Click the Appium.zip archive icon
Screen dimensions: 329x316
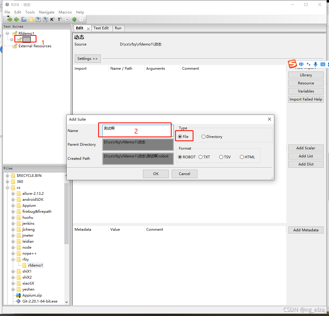(19, 295)
